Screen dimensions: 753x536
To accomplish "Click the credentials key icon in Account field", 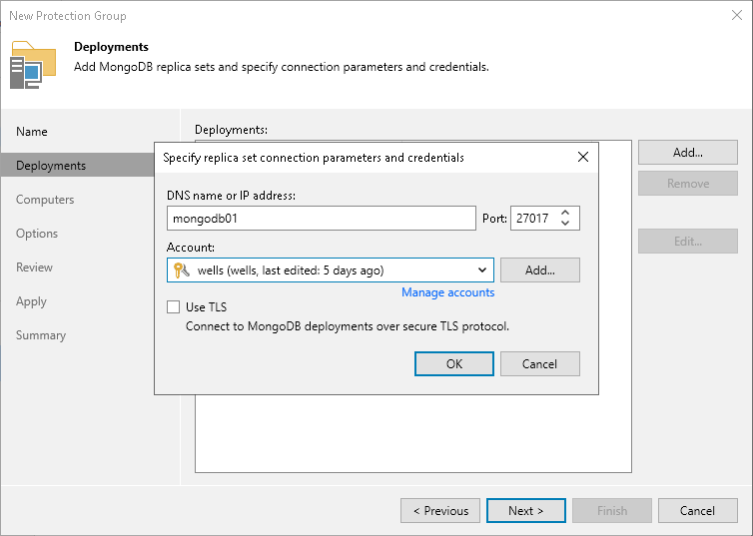I will click(x=182, y=270).
